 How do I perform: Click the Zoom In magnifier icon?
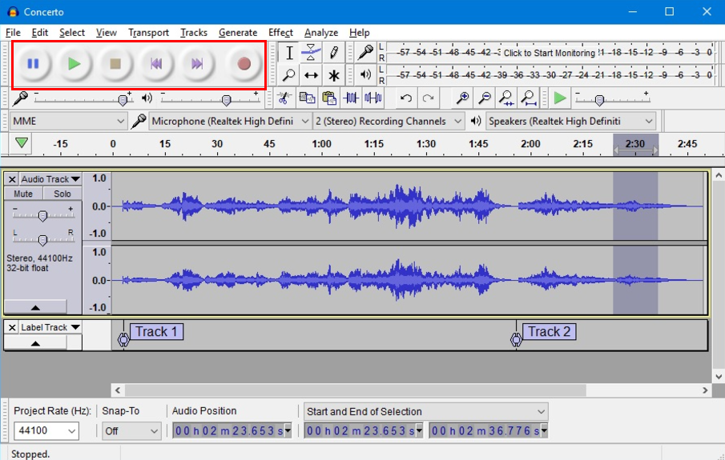pyautogui.click(x=462, y=98)
